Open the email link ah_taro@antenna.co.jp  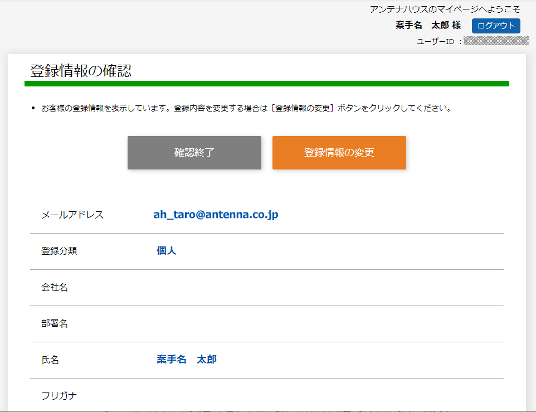click(x=217, y=214)
